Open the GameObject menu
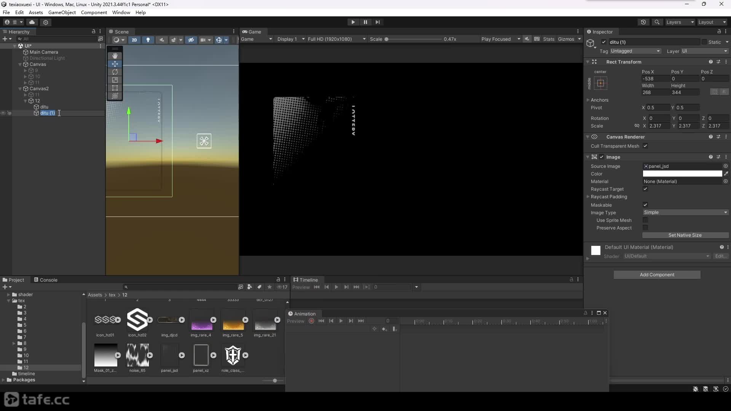 [x=62, y=12]
